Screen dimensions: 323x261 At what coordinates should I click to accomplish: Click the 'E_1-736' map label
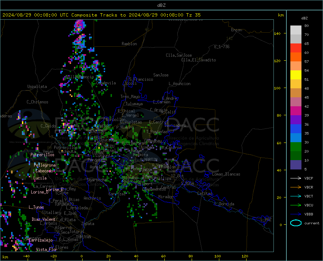coord(222,47)
